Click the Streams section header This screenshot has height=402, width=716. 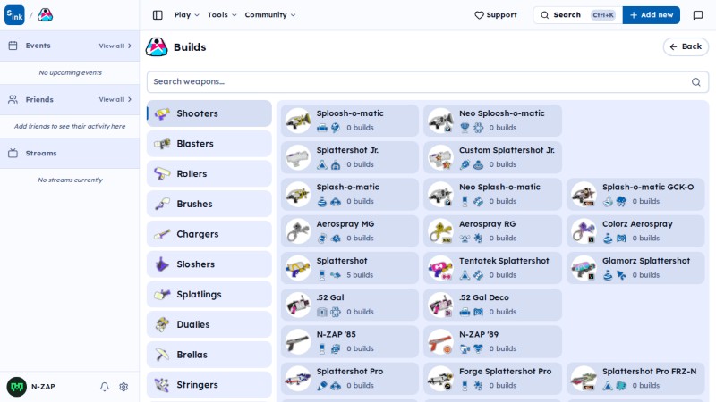point(70,153)
